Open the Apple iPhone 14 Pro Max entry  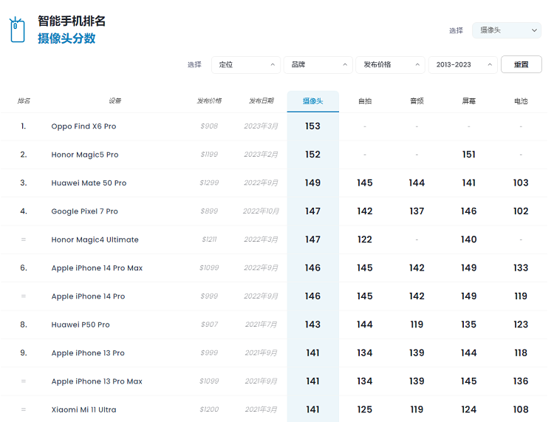97,268
